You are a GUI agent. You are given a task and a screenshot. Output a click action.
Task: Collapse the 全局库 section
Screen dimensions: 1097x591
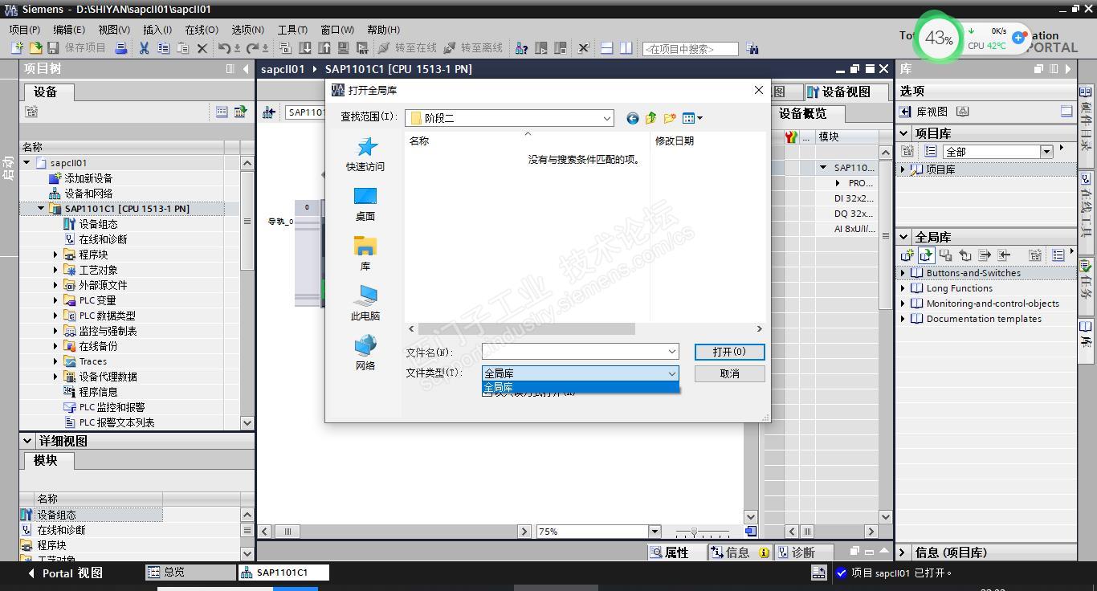click(x=904, y=237)
